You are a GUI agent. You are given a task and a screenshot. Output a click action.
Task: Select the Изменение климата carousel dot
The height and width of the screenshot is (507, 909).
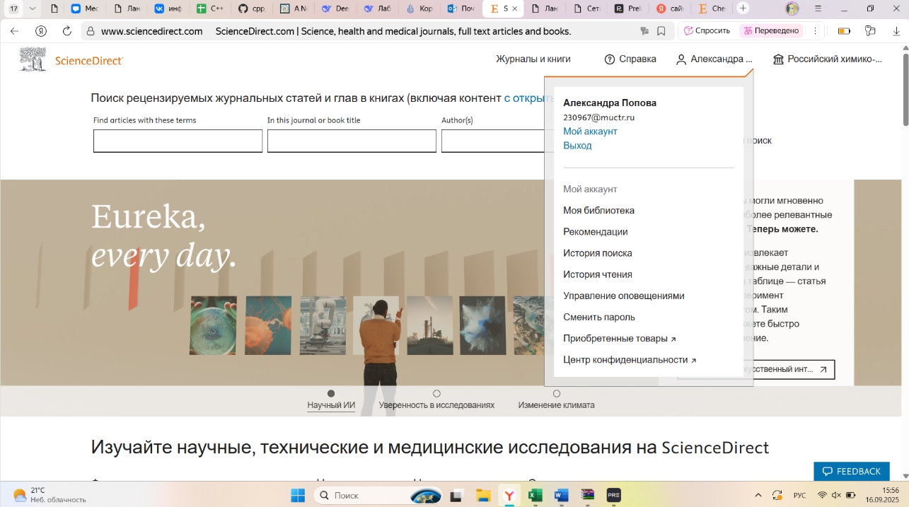[x=557, y=393]
